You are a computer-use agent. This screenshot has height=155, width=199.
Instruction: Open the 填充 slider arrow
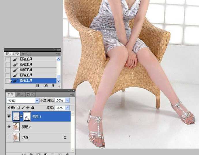(x=67, y=108)
